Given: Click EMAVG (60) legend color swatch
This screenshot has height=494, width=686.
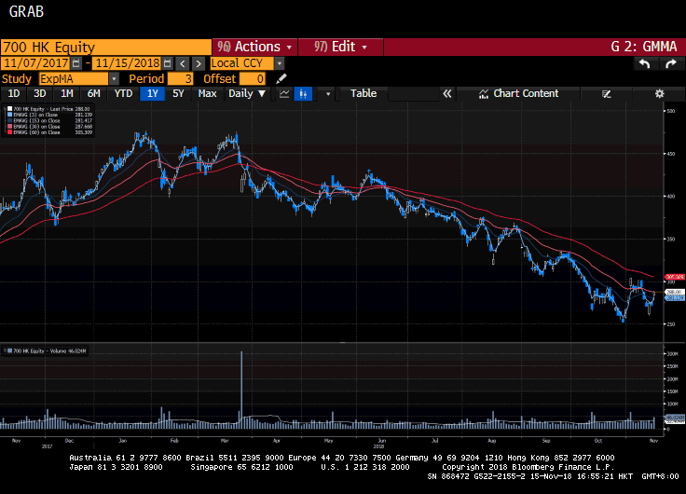Looking at the screenshot, I should coord(9,132).
